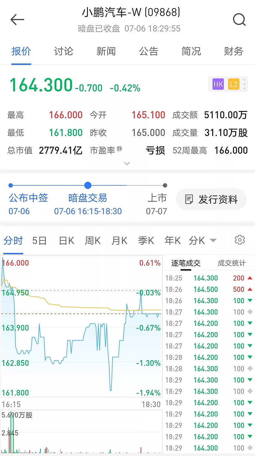The width and height of the screenshot is (255, 456).
Task: Open the search magnifier icon
Action: pos(239,20)
